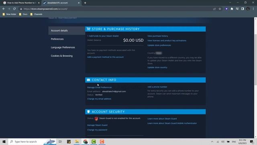Open the Channels bookmark folder
The height and width of the screenshot is (145, 257).
(x=36, y=14)
